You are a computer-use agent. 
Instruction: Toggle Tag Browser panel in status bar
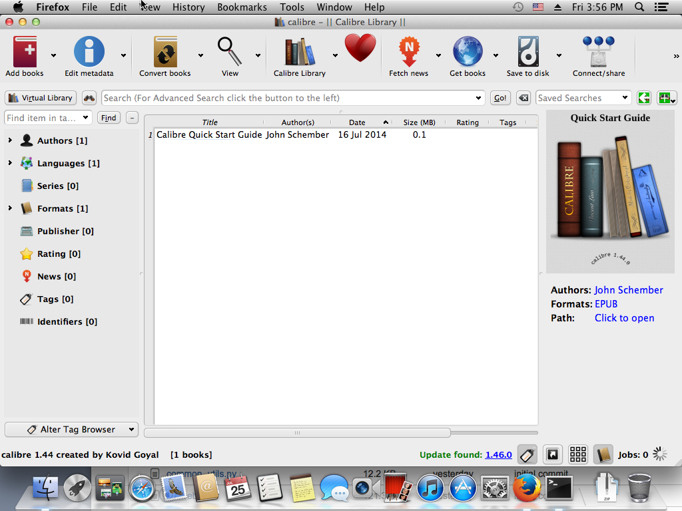pyautogui.click(x=527, y=455)
